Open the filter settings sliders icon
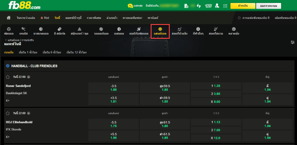 [293, 42]
